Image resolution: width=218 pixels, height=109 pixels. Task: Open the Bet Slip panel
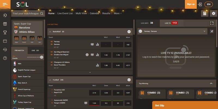click(185, 105)
